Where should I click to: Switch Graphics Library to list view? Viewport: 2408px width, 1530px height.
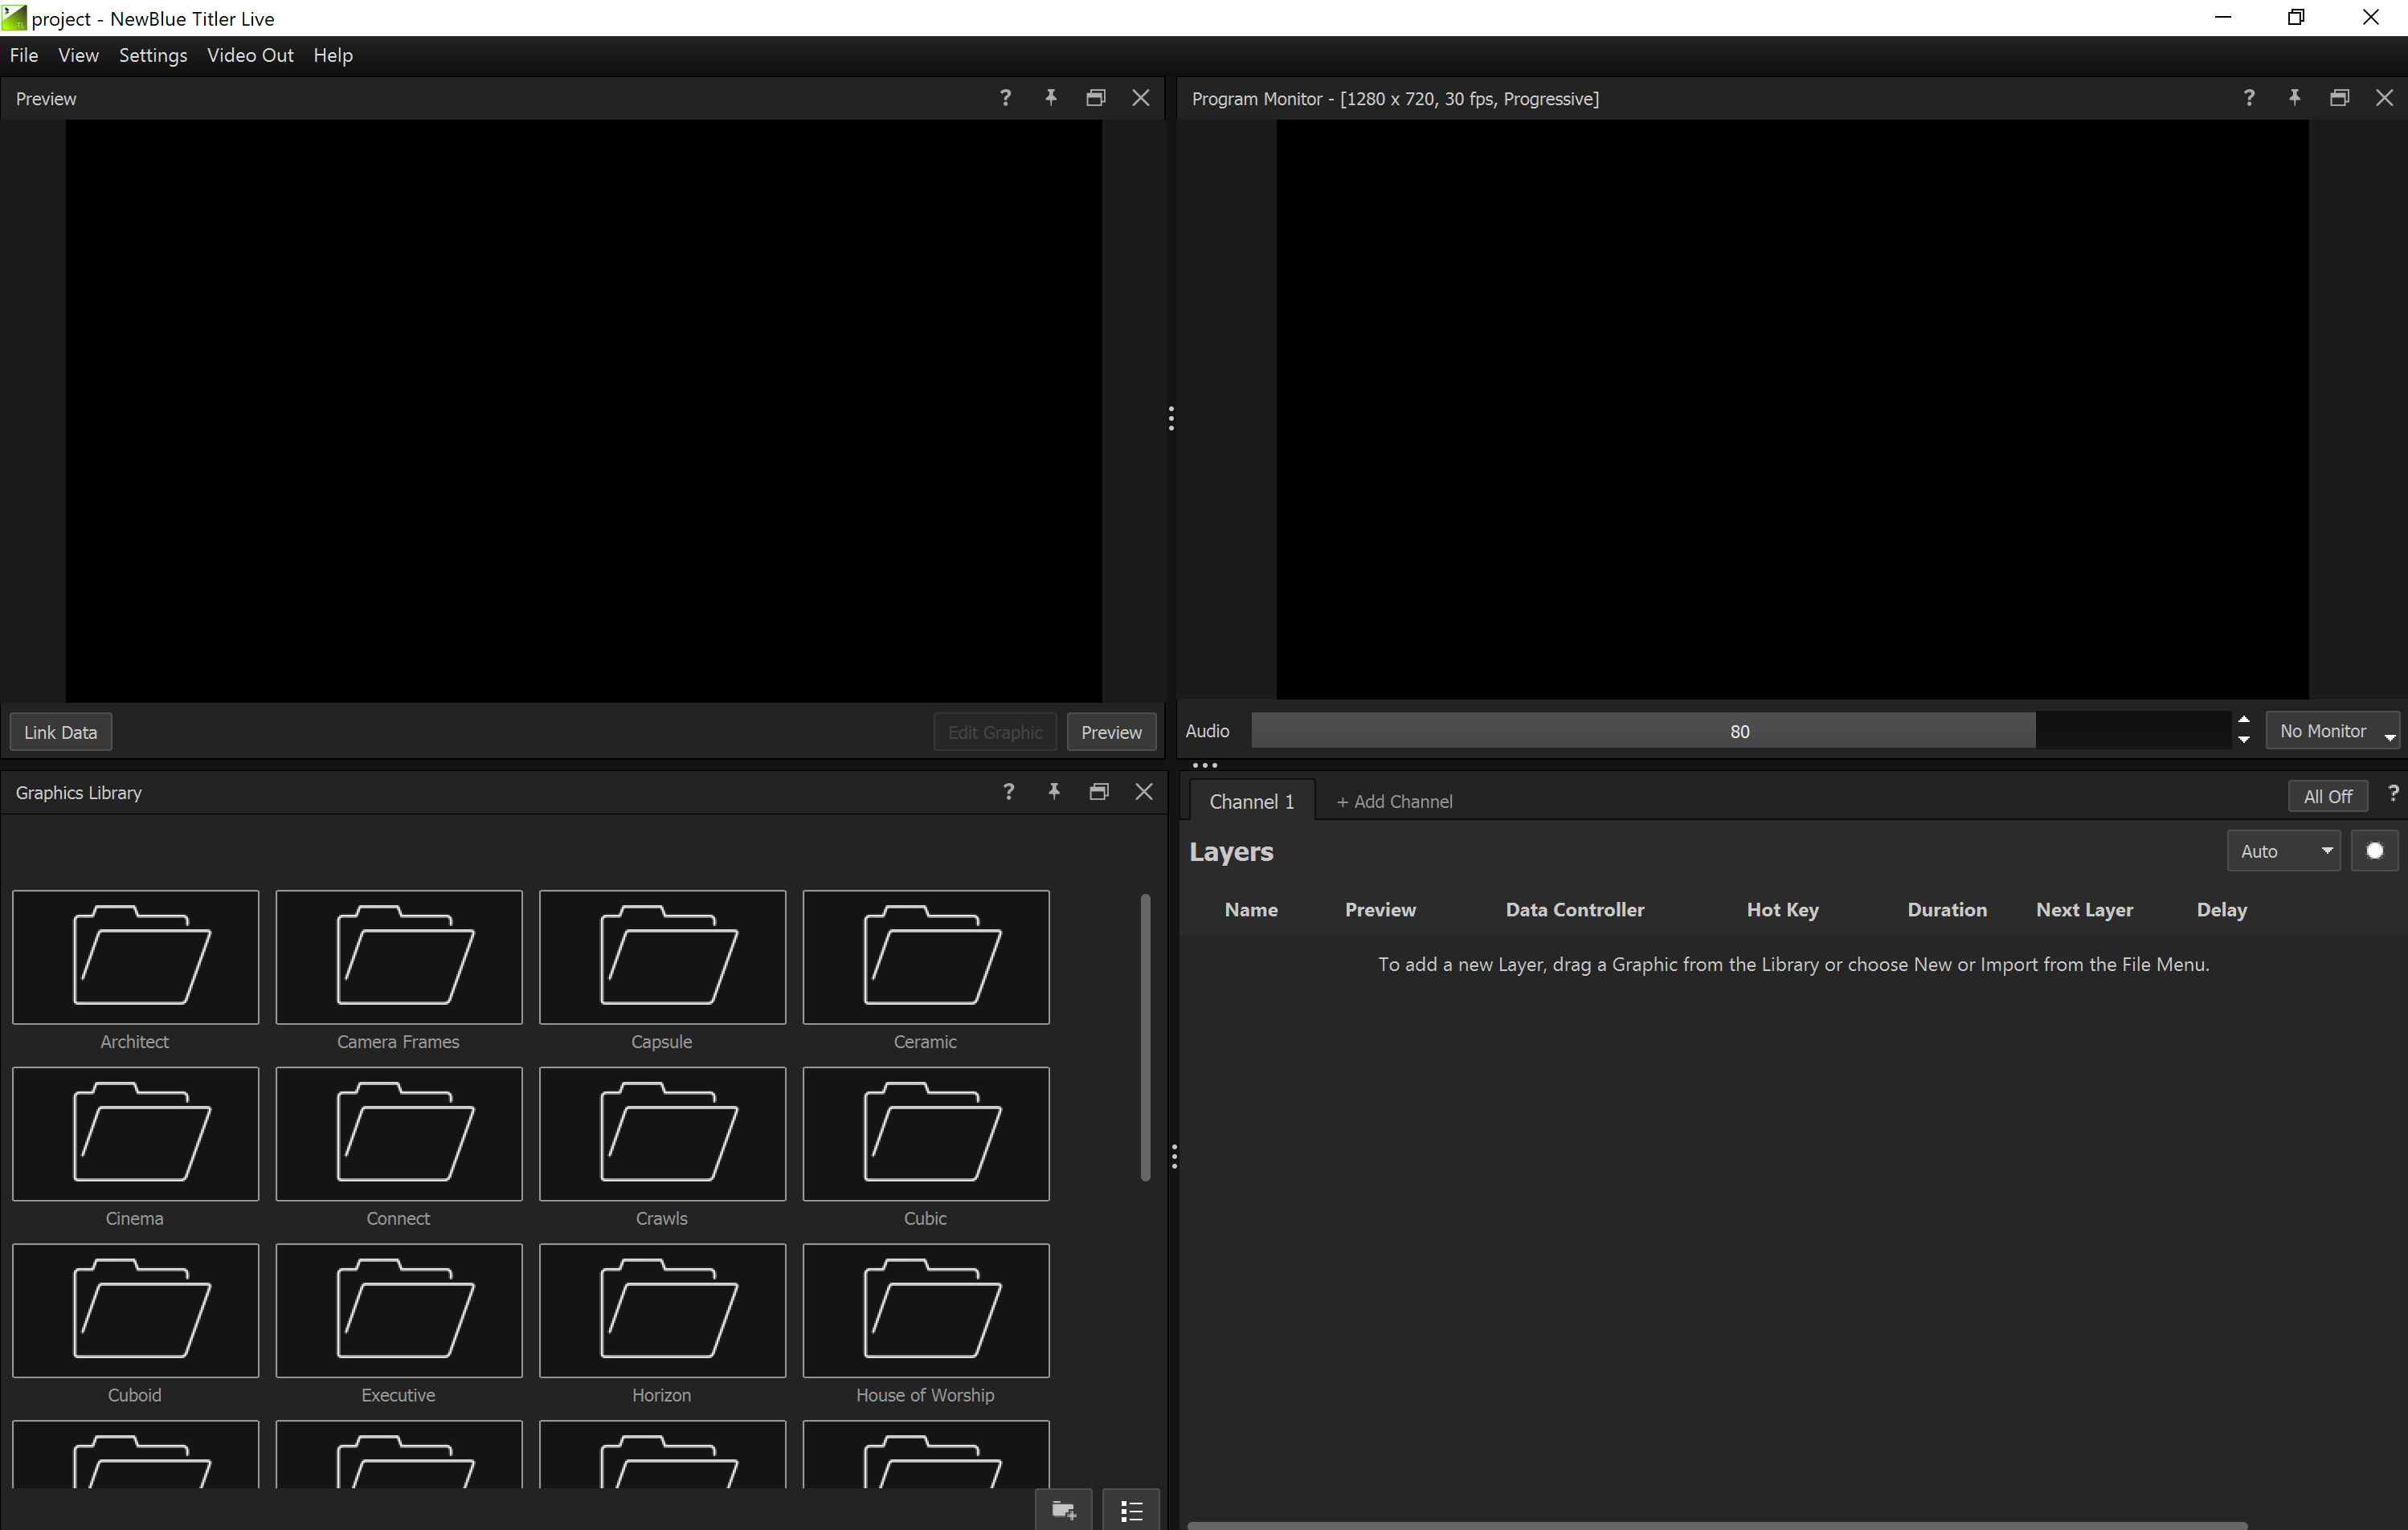click(x=1130, y=1509)
